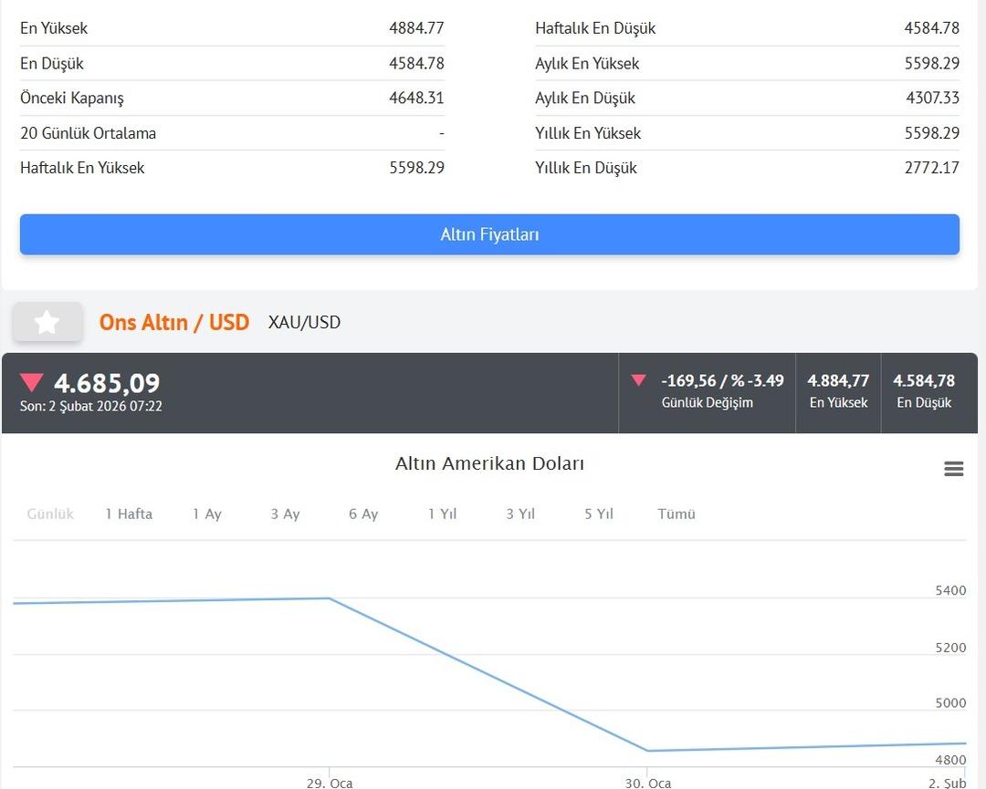Select the 3 Yıl range

point(520,514)
